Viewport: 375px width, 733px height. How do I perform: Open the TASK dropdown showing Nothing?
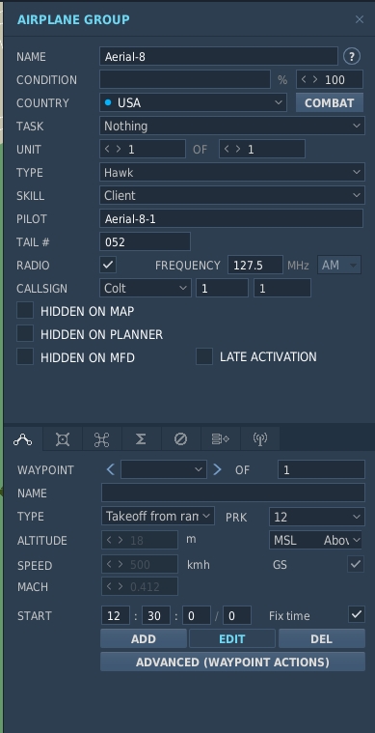pyautogui.click(x=232, y=126)
